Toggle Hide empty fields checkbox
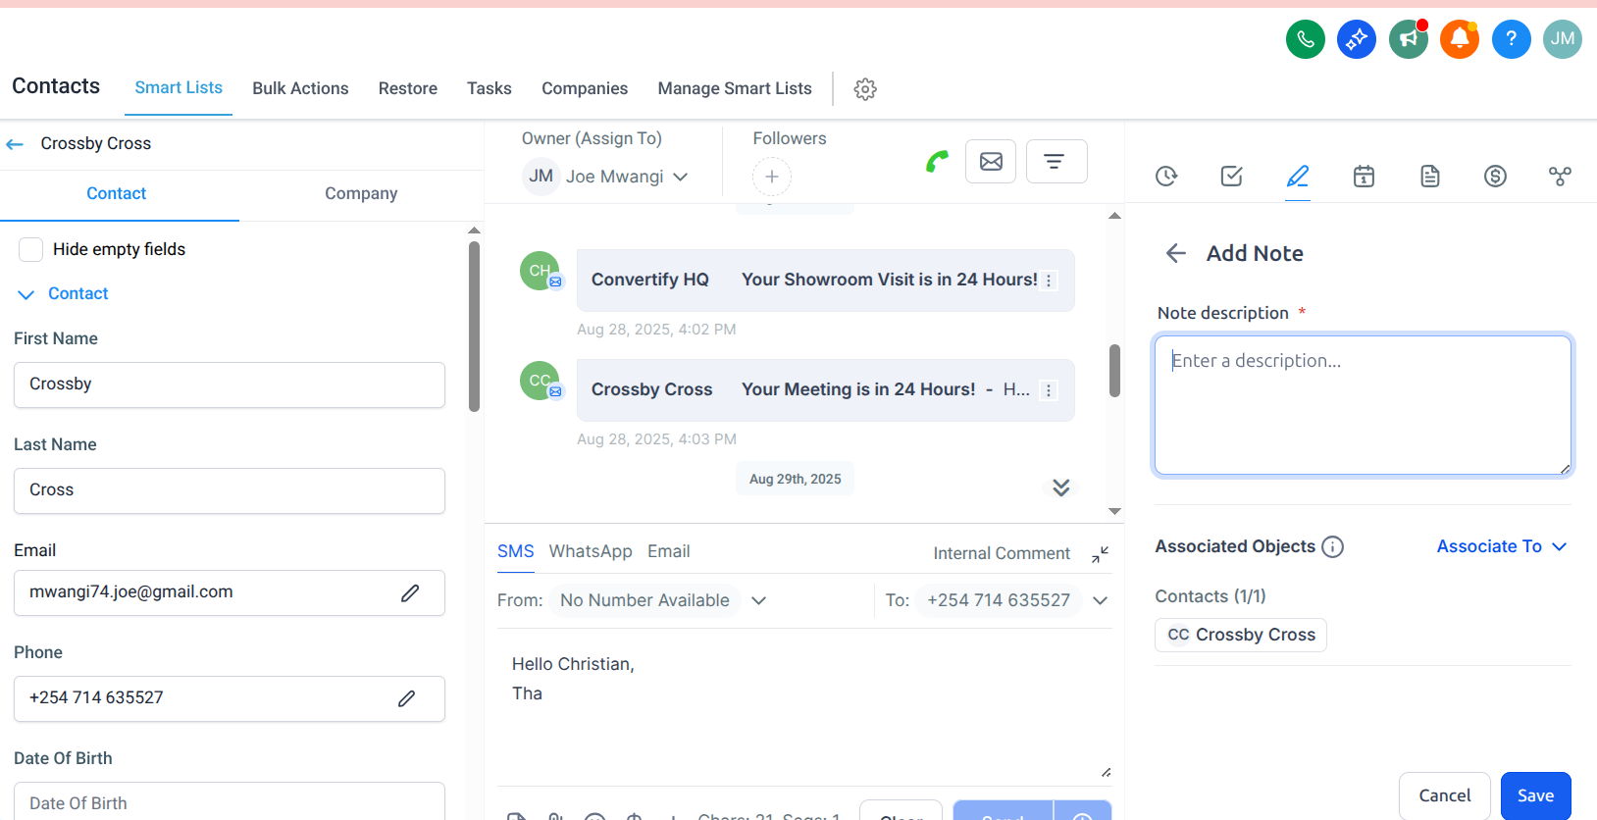1597x820 pixels. coord(31,249)
